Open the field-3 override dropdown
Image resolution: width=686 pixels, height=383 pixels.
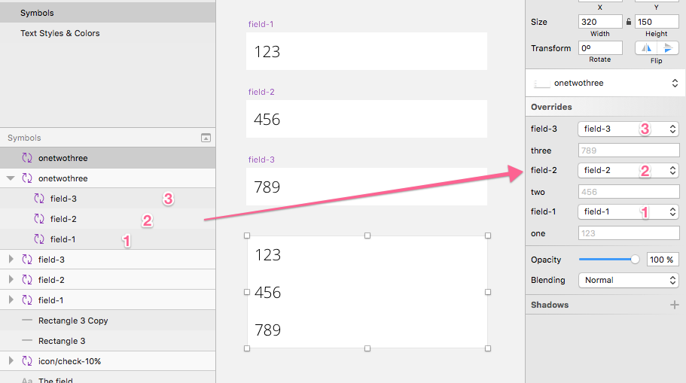(628, 129)
